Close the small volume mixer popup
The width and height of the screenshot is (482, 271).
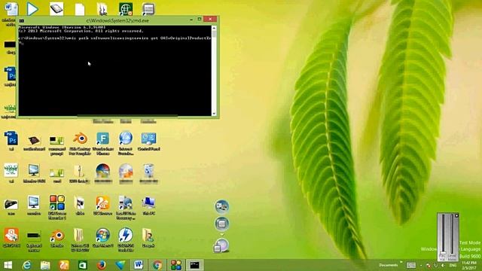click(456, 216)
